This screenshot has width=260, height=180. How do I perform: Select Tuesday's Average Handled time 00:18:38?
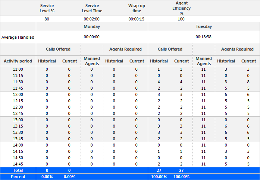203,37
